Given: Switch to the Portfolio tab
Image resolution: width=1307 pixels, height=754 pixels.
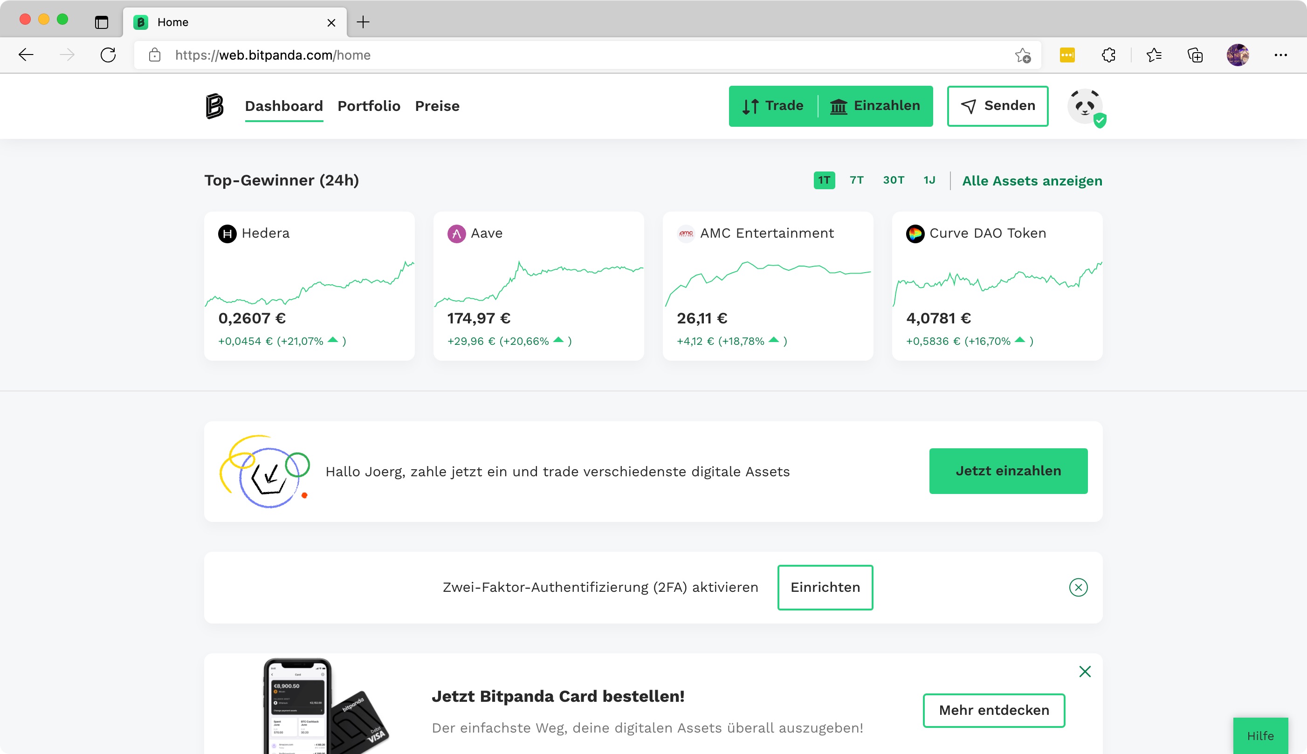Looking at the screenshot, I should (369, 106).
